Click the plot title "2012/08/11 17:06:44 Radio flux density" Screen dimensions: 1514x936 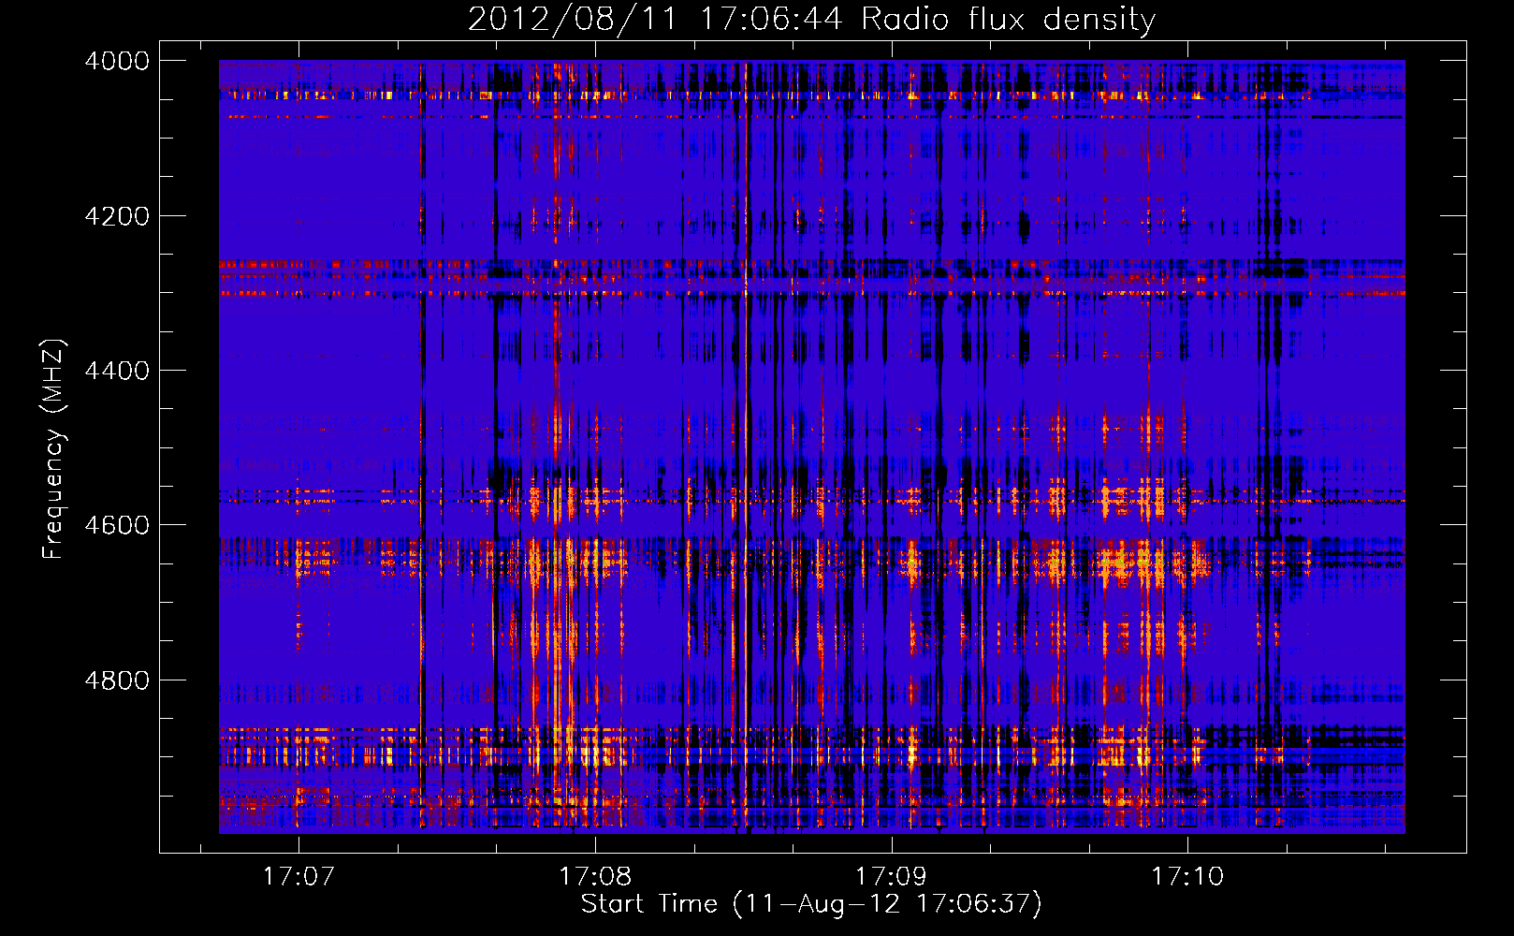tap(812, 19)
